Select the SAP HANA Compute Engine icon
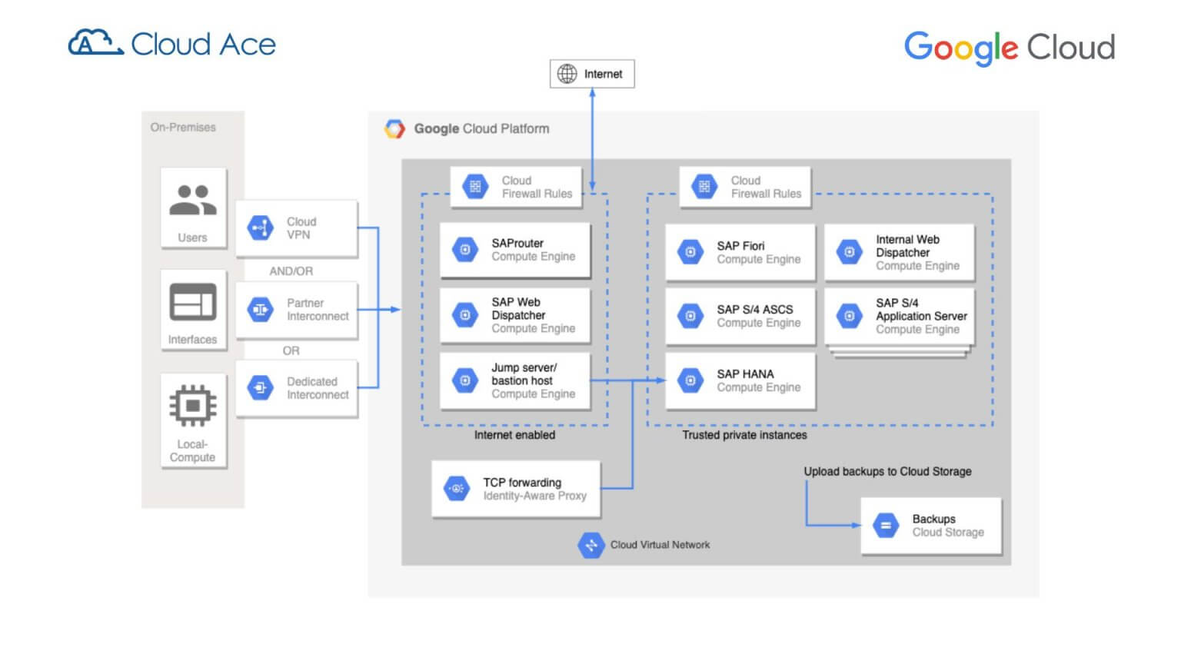The width and height of the screenshot is (1181, 664). pos(690,380)
